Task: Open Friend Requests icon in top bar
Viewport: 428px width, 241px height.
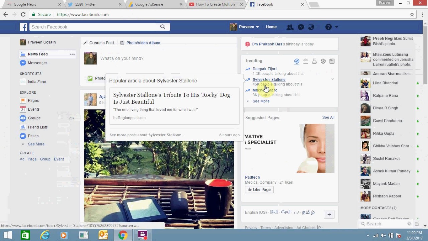Action: coord(290,27)
